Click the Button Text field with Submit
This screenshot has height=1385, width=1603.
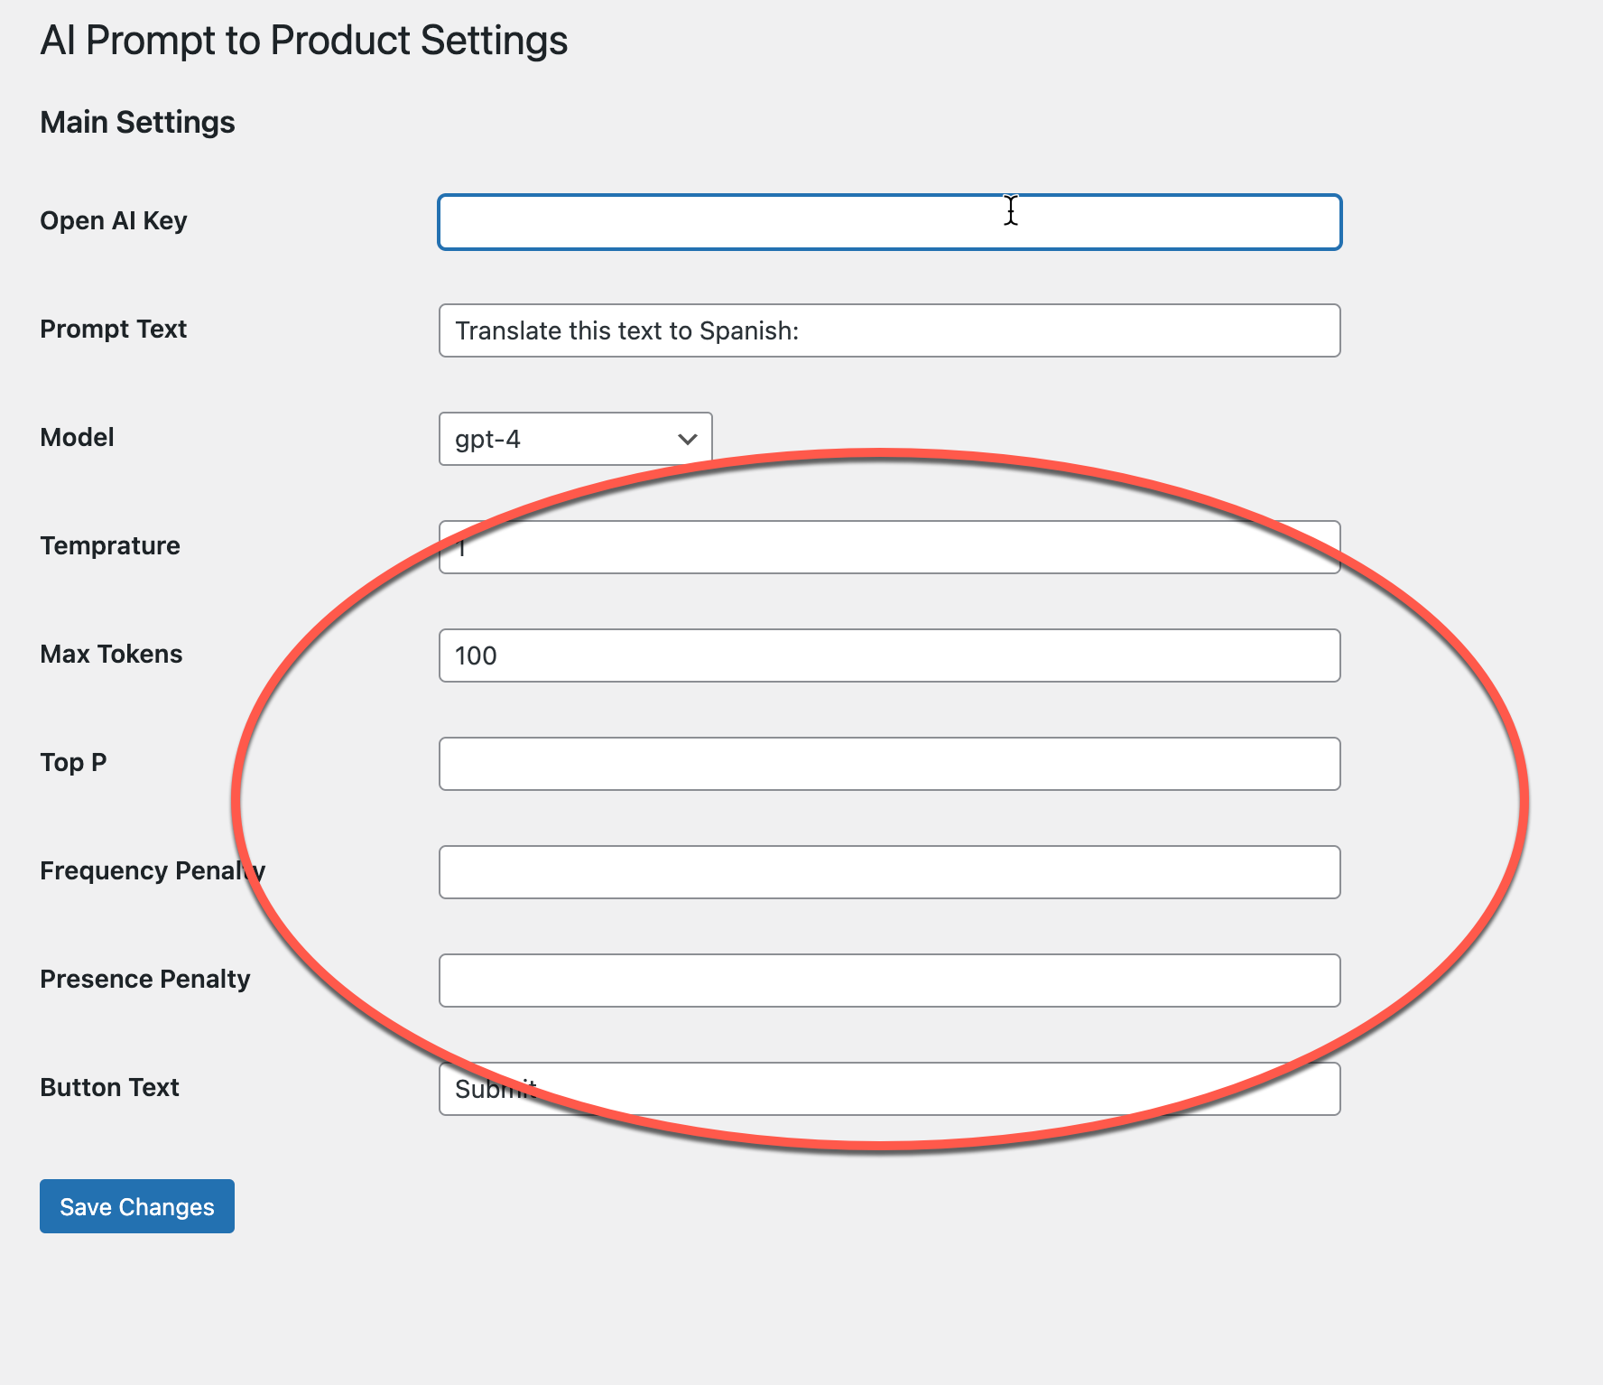tap(889, 1089)
